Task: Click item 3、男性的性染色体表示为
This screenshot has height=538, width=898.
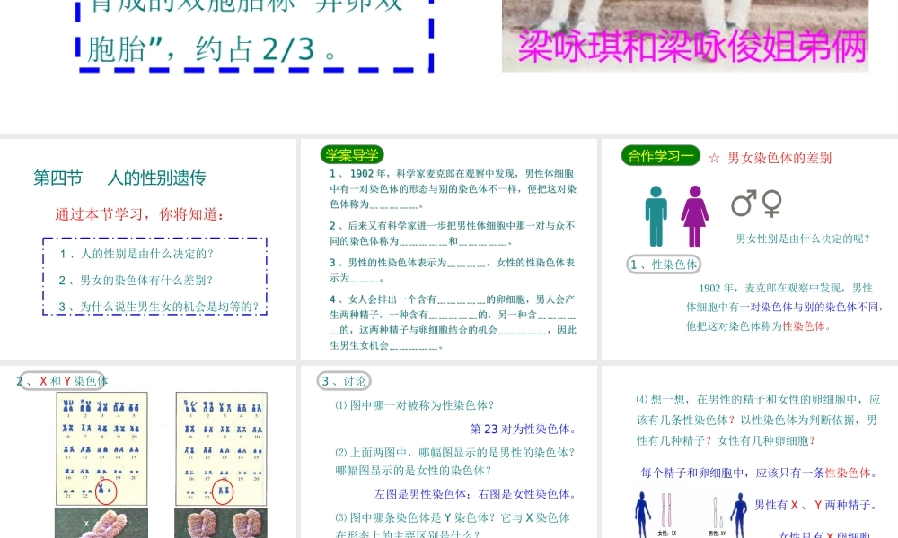Action: 453,270
